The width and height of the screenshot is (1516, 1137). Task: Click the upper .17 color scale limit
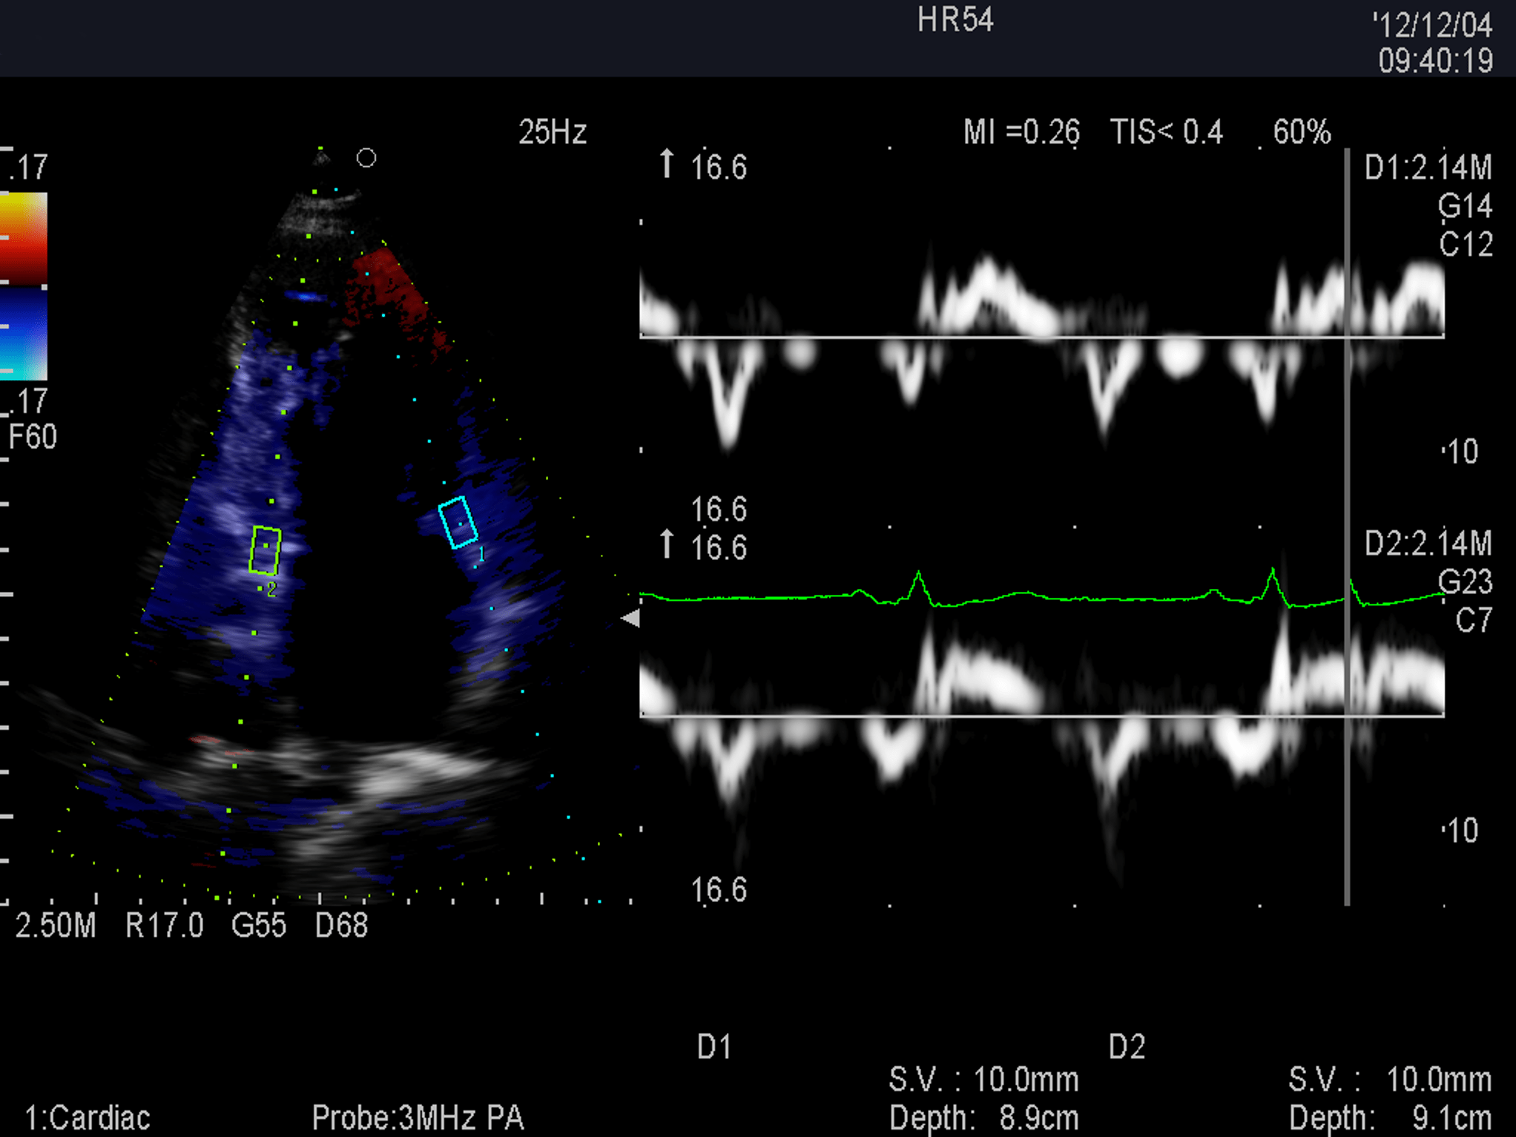click(28, 168)
